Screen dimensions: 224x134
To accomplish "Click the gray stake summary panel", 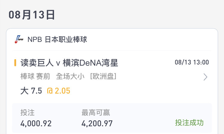I will (x=112, y=118).
